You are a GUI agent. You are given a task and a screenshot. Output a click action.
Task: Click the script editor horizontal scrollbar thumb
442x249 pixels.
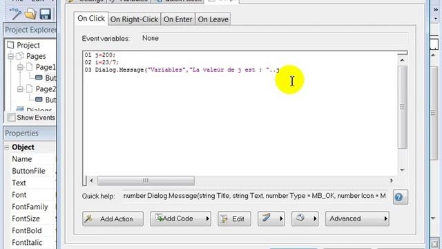point(146,181)
